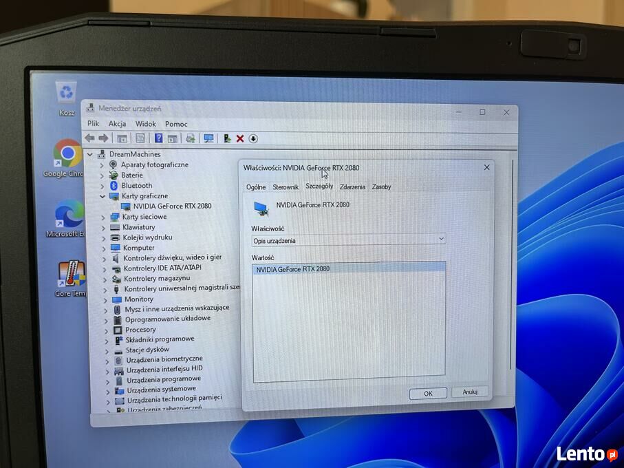
Task: Select Oprogramowanie układowe tree item
Action: [168, 319]
